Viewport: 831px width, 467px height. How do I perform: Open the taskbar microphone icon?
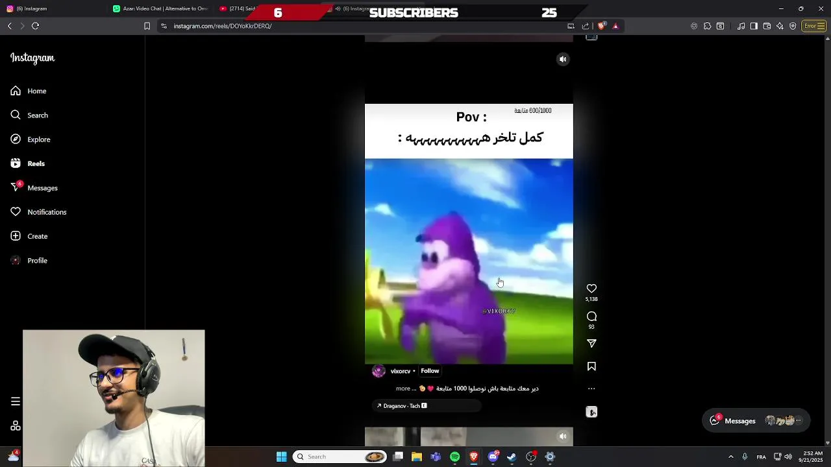[x=745, y=457]
